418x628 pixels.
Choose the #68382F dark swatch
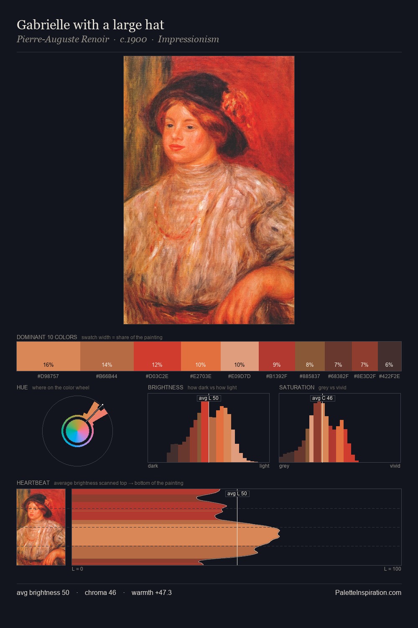tap(338, 356)
